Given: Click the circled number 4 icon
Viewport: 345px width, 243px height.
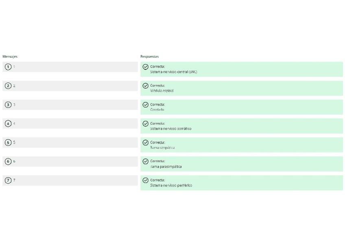Looking at the screenshot, I should [x=8, y=123].
